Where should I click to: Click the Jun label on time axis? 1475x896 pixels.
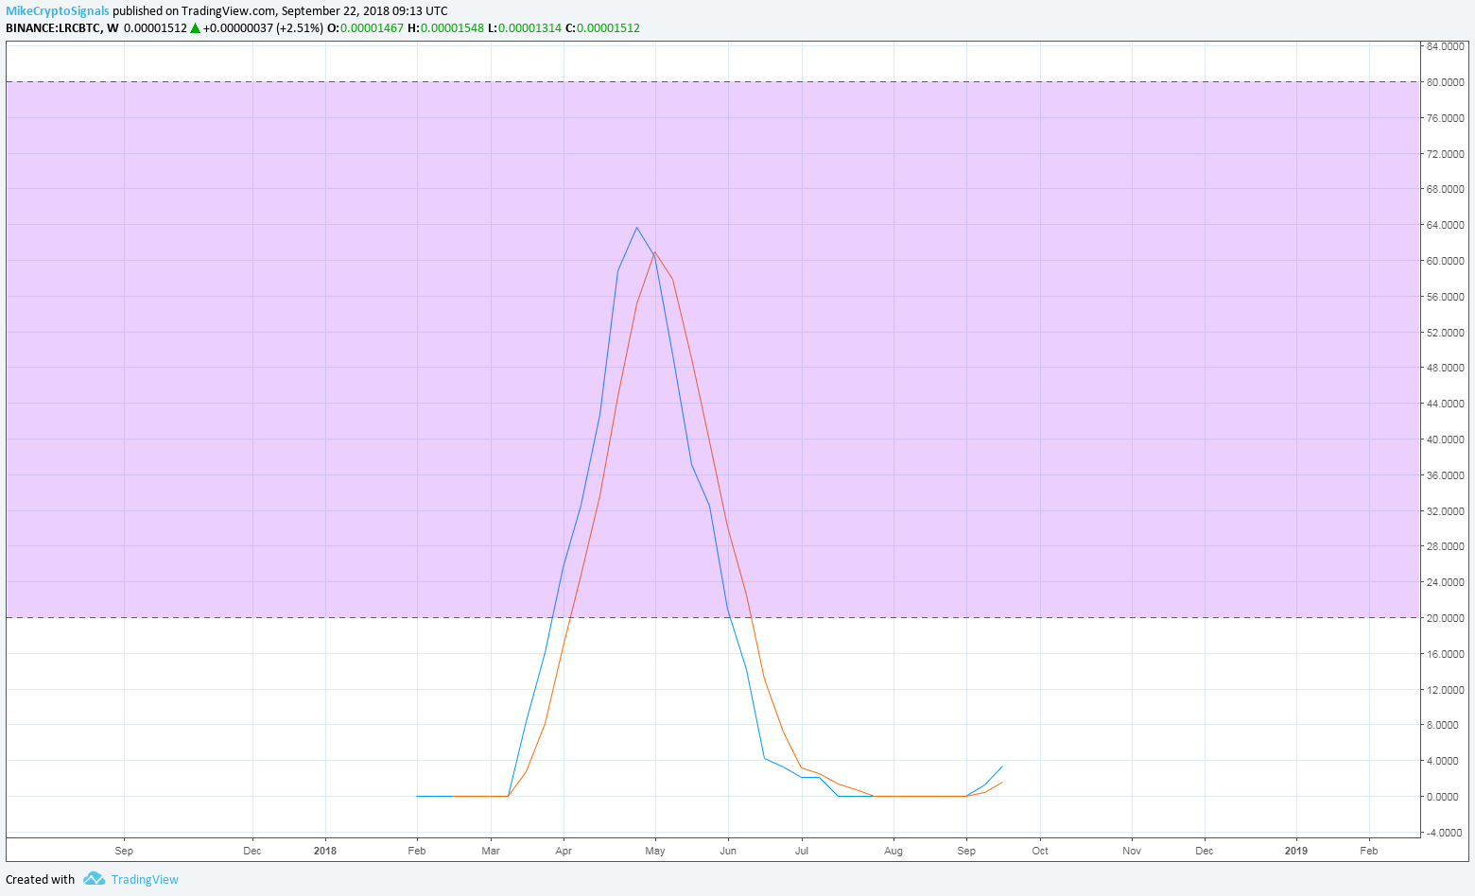[728, 851]
